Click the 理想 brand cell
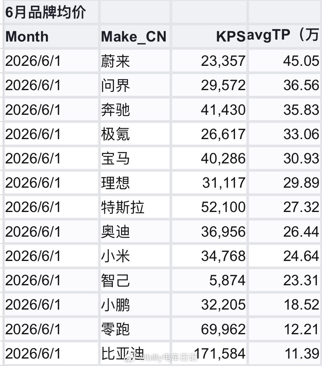 [135, 183]
